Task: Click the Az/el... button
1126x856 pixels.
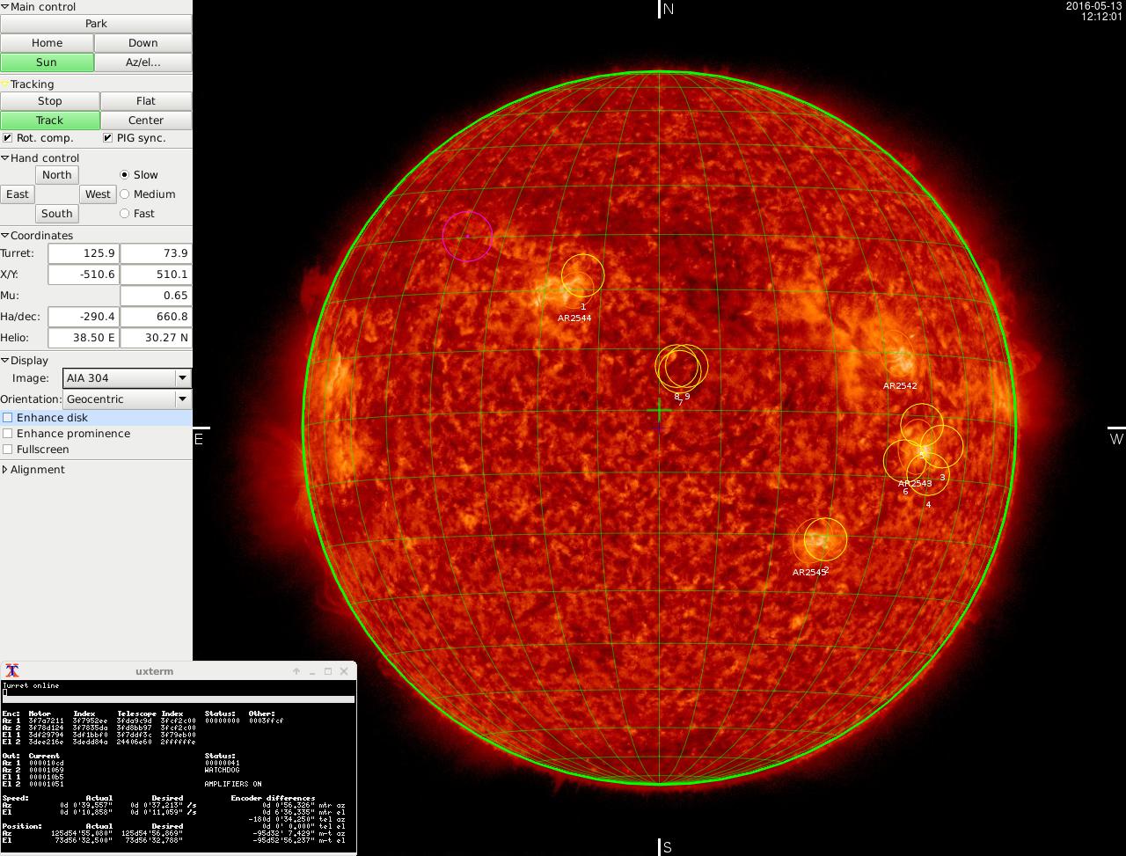Action: [x=143, y=62]
